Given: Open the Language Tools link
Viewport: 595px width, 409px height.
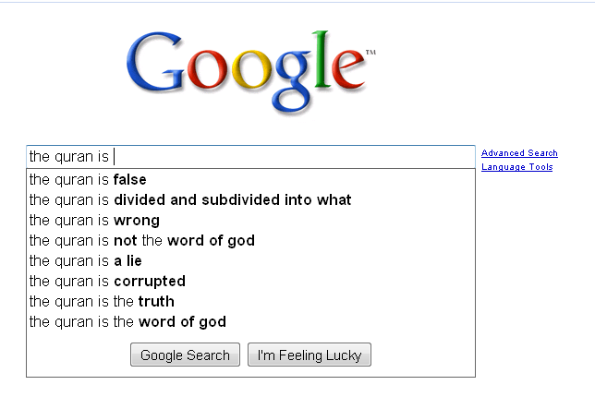Looking at the screenshot, I should 516,167.
